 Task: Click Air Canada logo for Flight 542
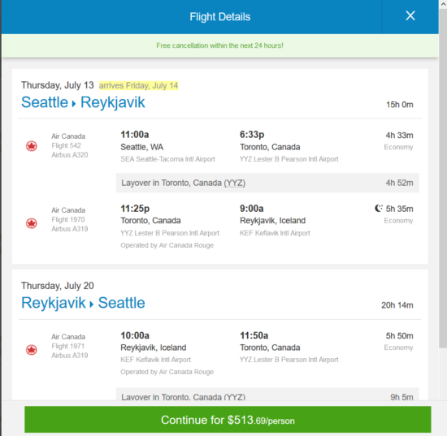[x=32, y=146]
